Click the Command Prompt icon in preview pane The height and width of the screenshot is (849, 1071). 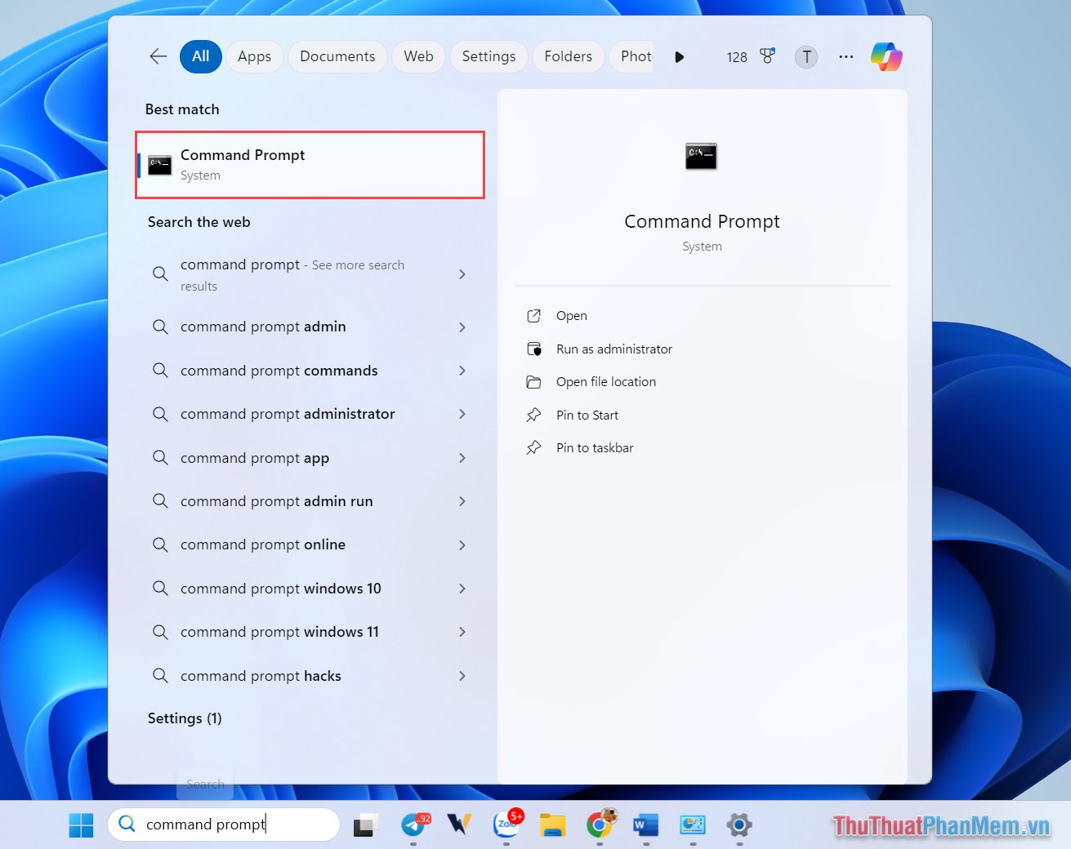point(701,156)
